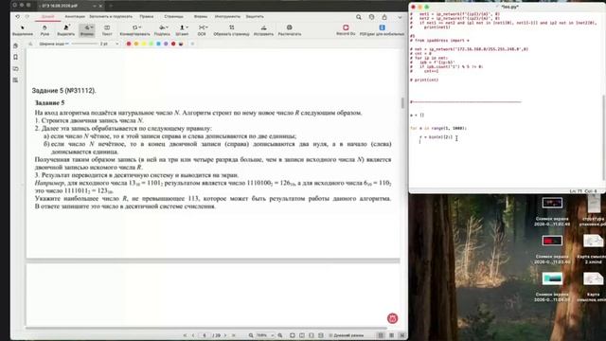Image resolution: width=606 pixels, height=341 pixels.
Task: Open the Инструменты tab
Action: 227,17
